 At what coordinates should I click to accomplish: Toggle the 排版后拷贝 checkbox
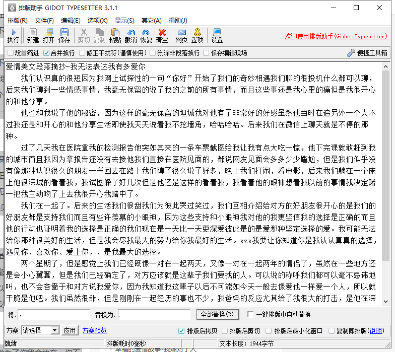point(182,331)
